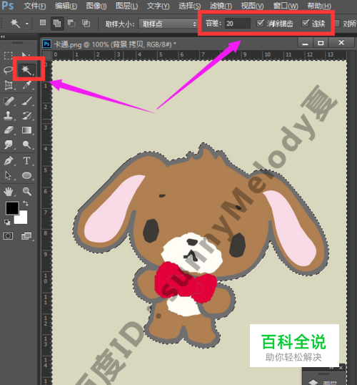Choose Add to Selection mode
Image resolution: width=357 pixels, height=385 pixels.
(57, 24)
